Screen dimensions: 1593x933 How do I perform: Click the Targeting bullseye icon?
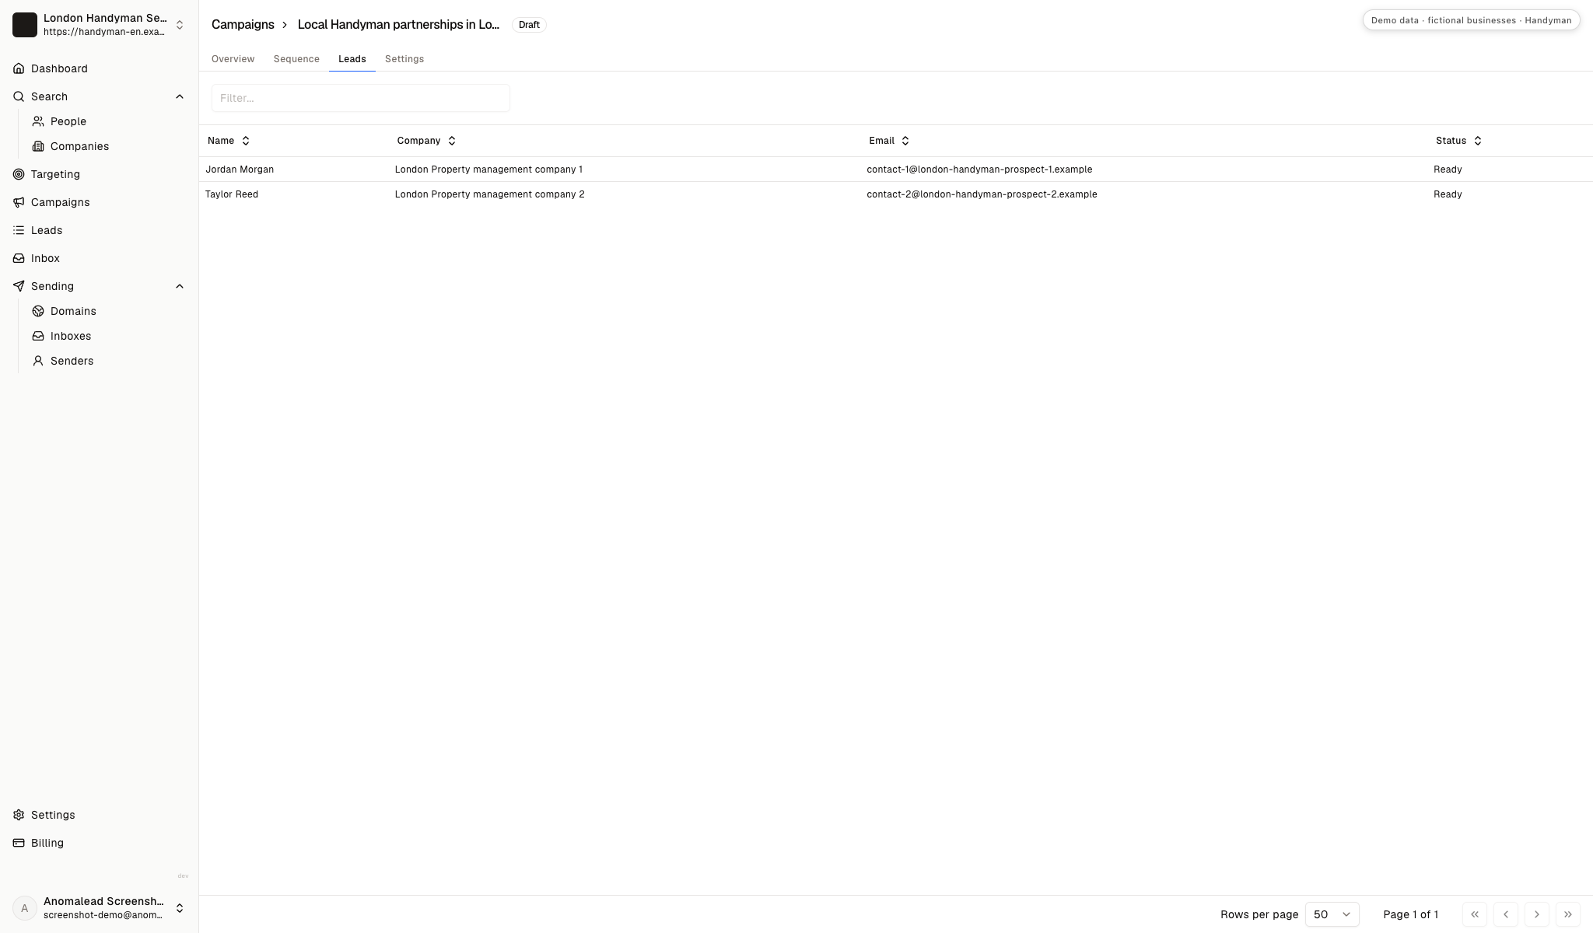tap(19, 174)
